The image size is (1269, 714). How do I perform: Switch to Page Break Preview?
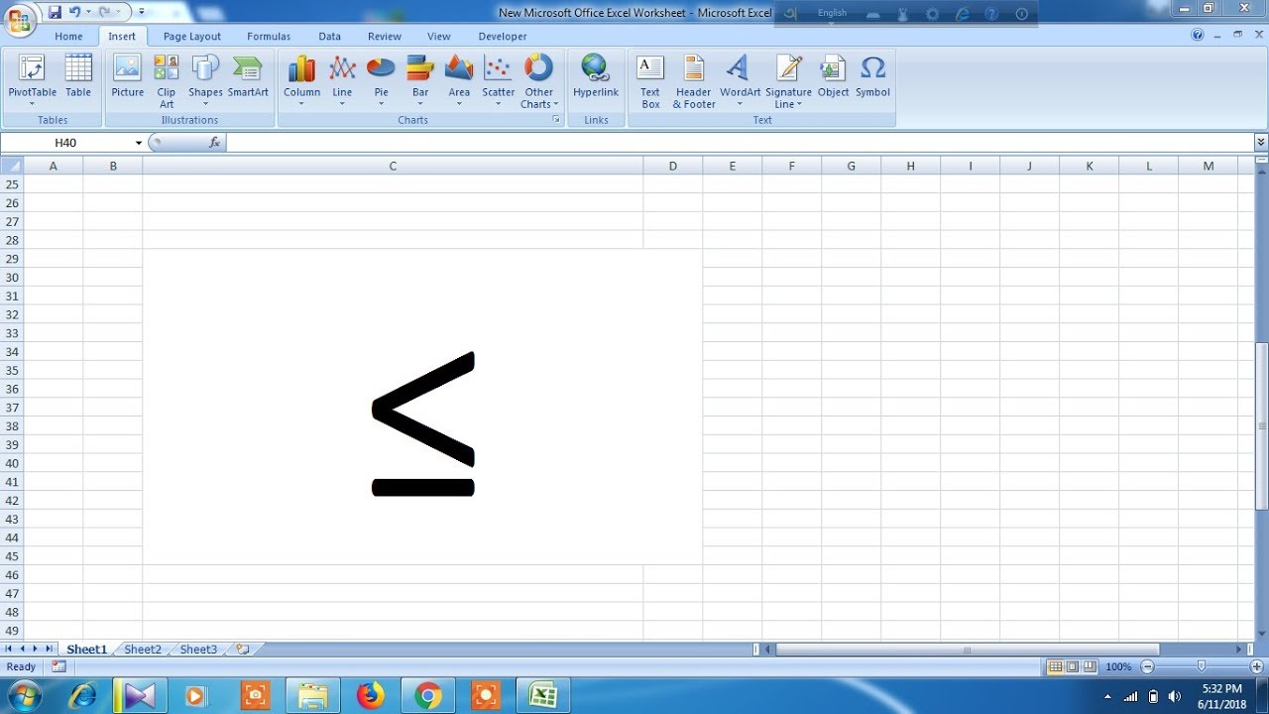click(1090, 666)
